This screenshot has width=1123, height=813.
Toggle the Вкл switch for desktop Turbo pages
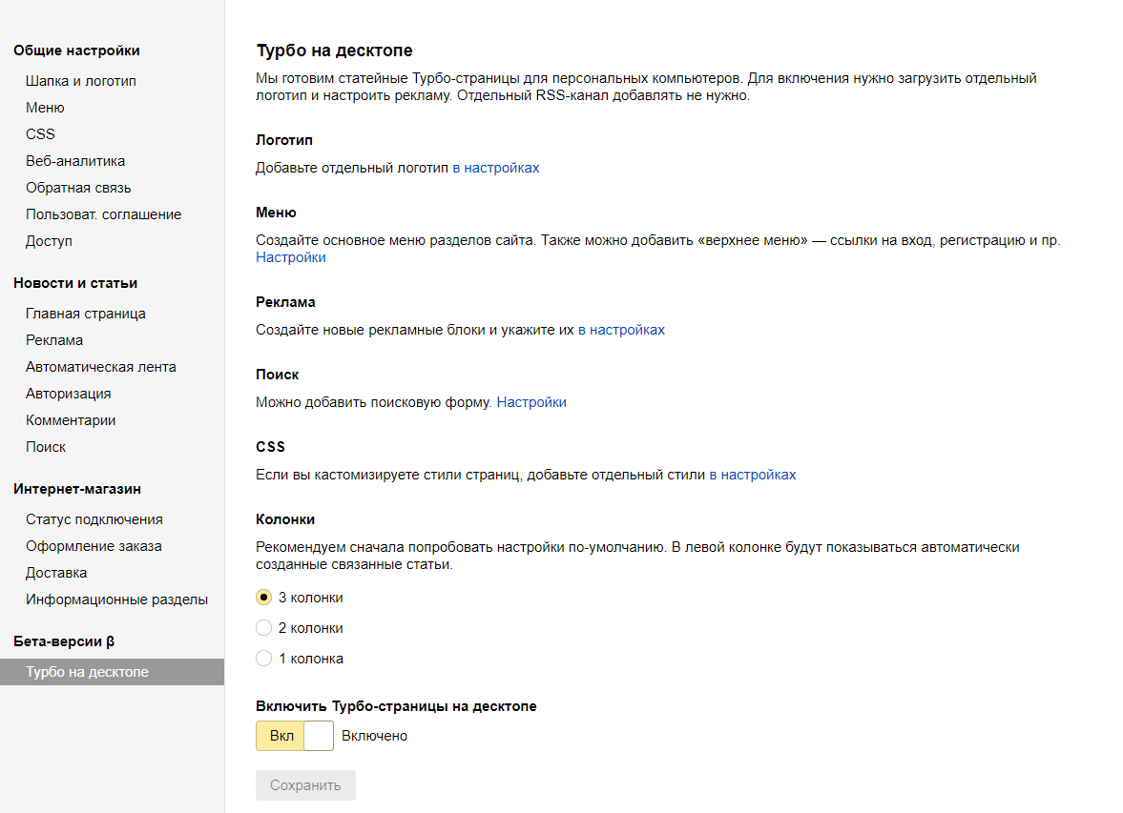tap(295, 736)
